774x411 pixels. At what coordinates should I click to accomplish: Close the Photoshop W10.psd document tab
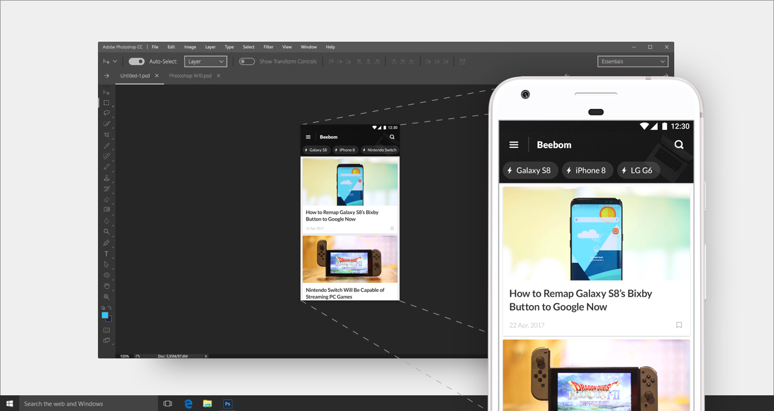tap(218, 76)
